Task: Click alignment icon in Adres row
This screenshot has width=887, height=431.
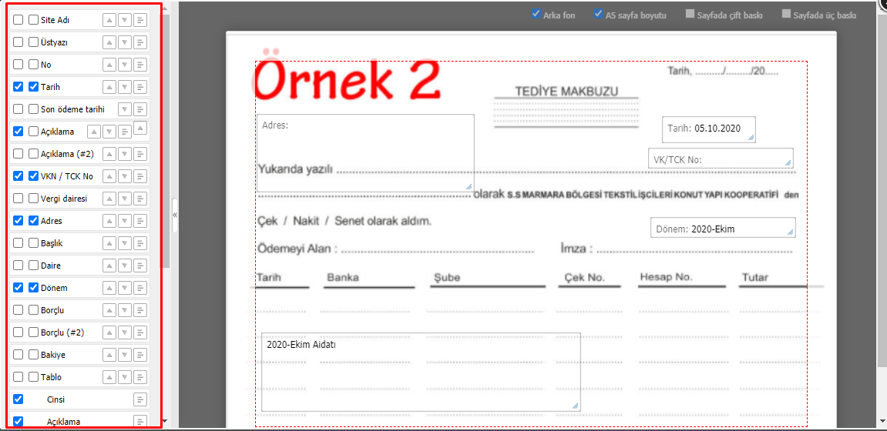Action: (x=140, y=221)
